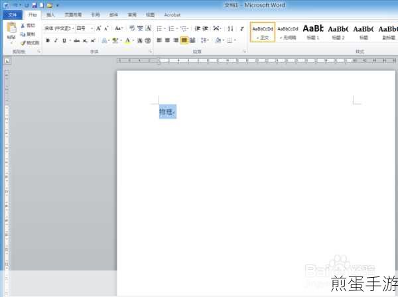Click the Grow Font icon
This screenshot has width=398, height=297.
tap(98, 29)
